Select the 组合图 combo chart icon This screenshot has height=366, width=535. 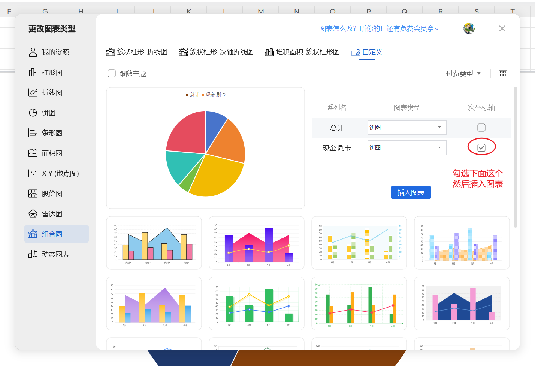[x=33, y=234]
